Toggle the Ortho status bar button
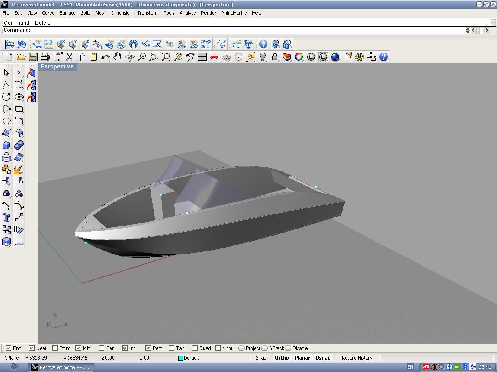 282,358
